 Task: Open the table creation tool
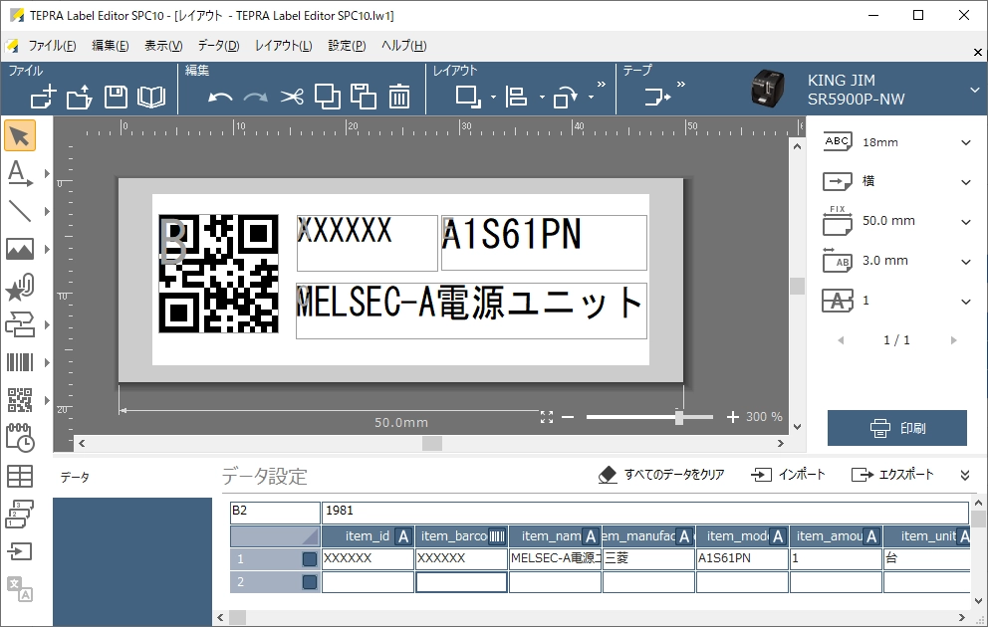coord(20,476)
